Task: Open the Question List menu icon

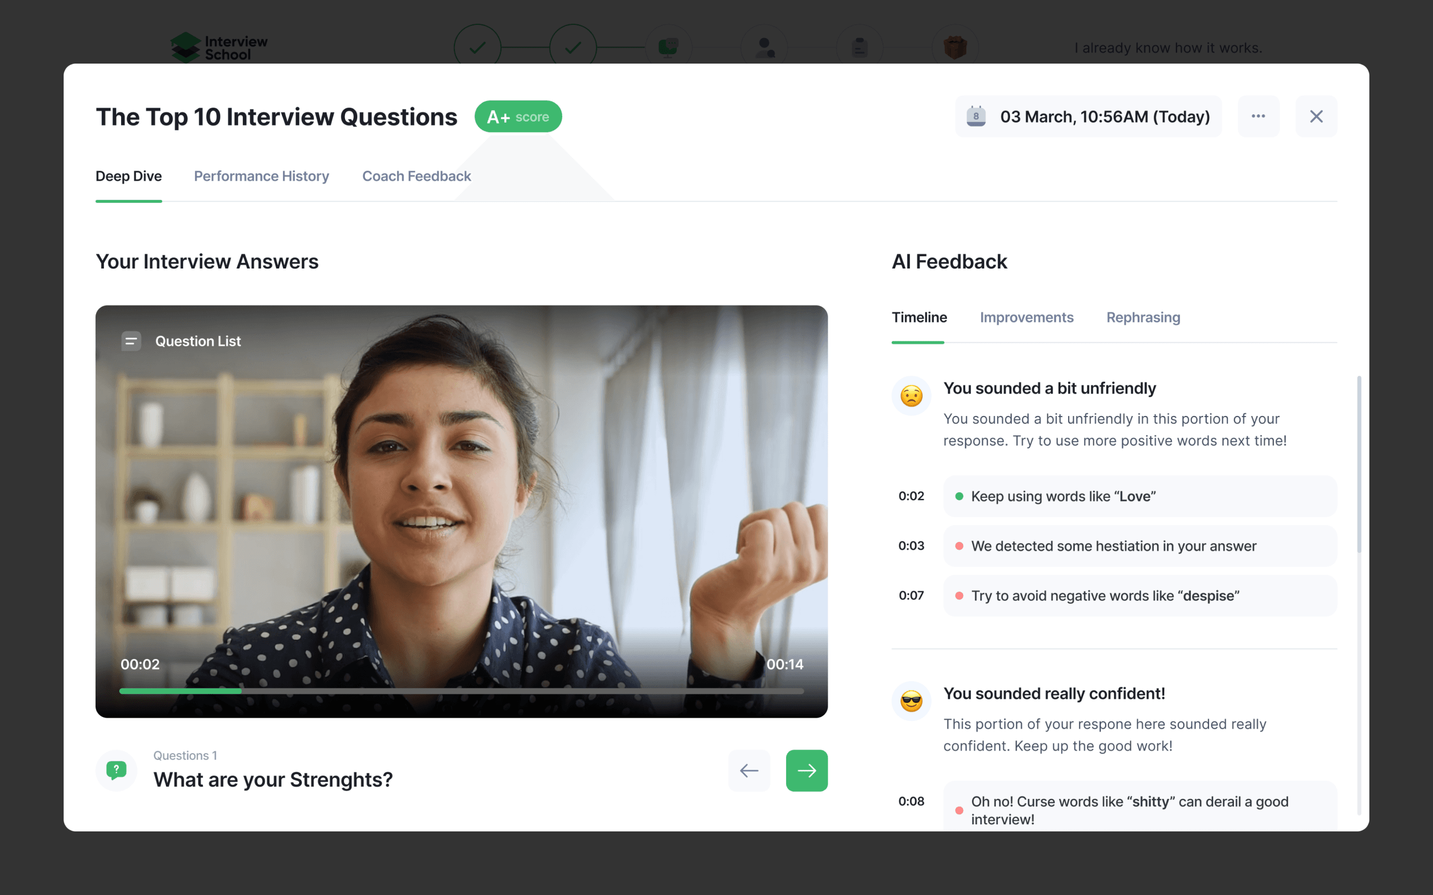Action: coord(131,341)
